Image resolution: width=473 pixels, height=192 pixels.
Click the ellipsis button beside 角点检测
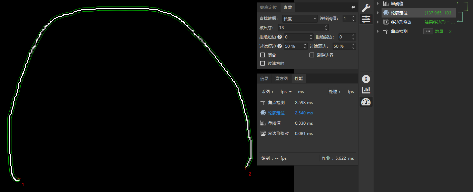pyautogui.click(x=428, y=31)
